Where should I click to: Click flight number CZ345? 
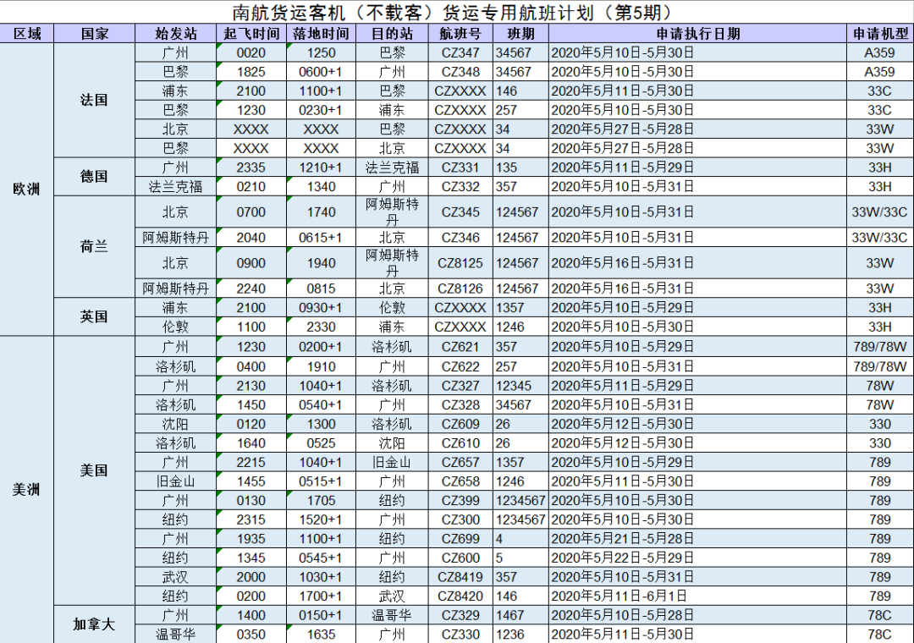(460, 212)
